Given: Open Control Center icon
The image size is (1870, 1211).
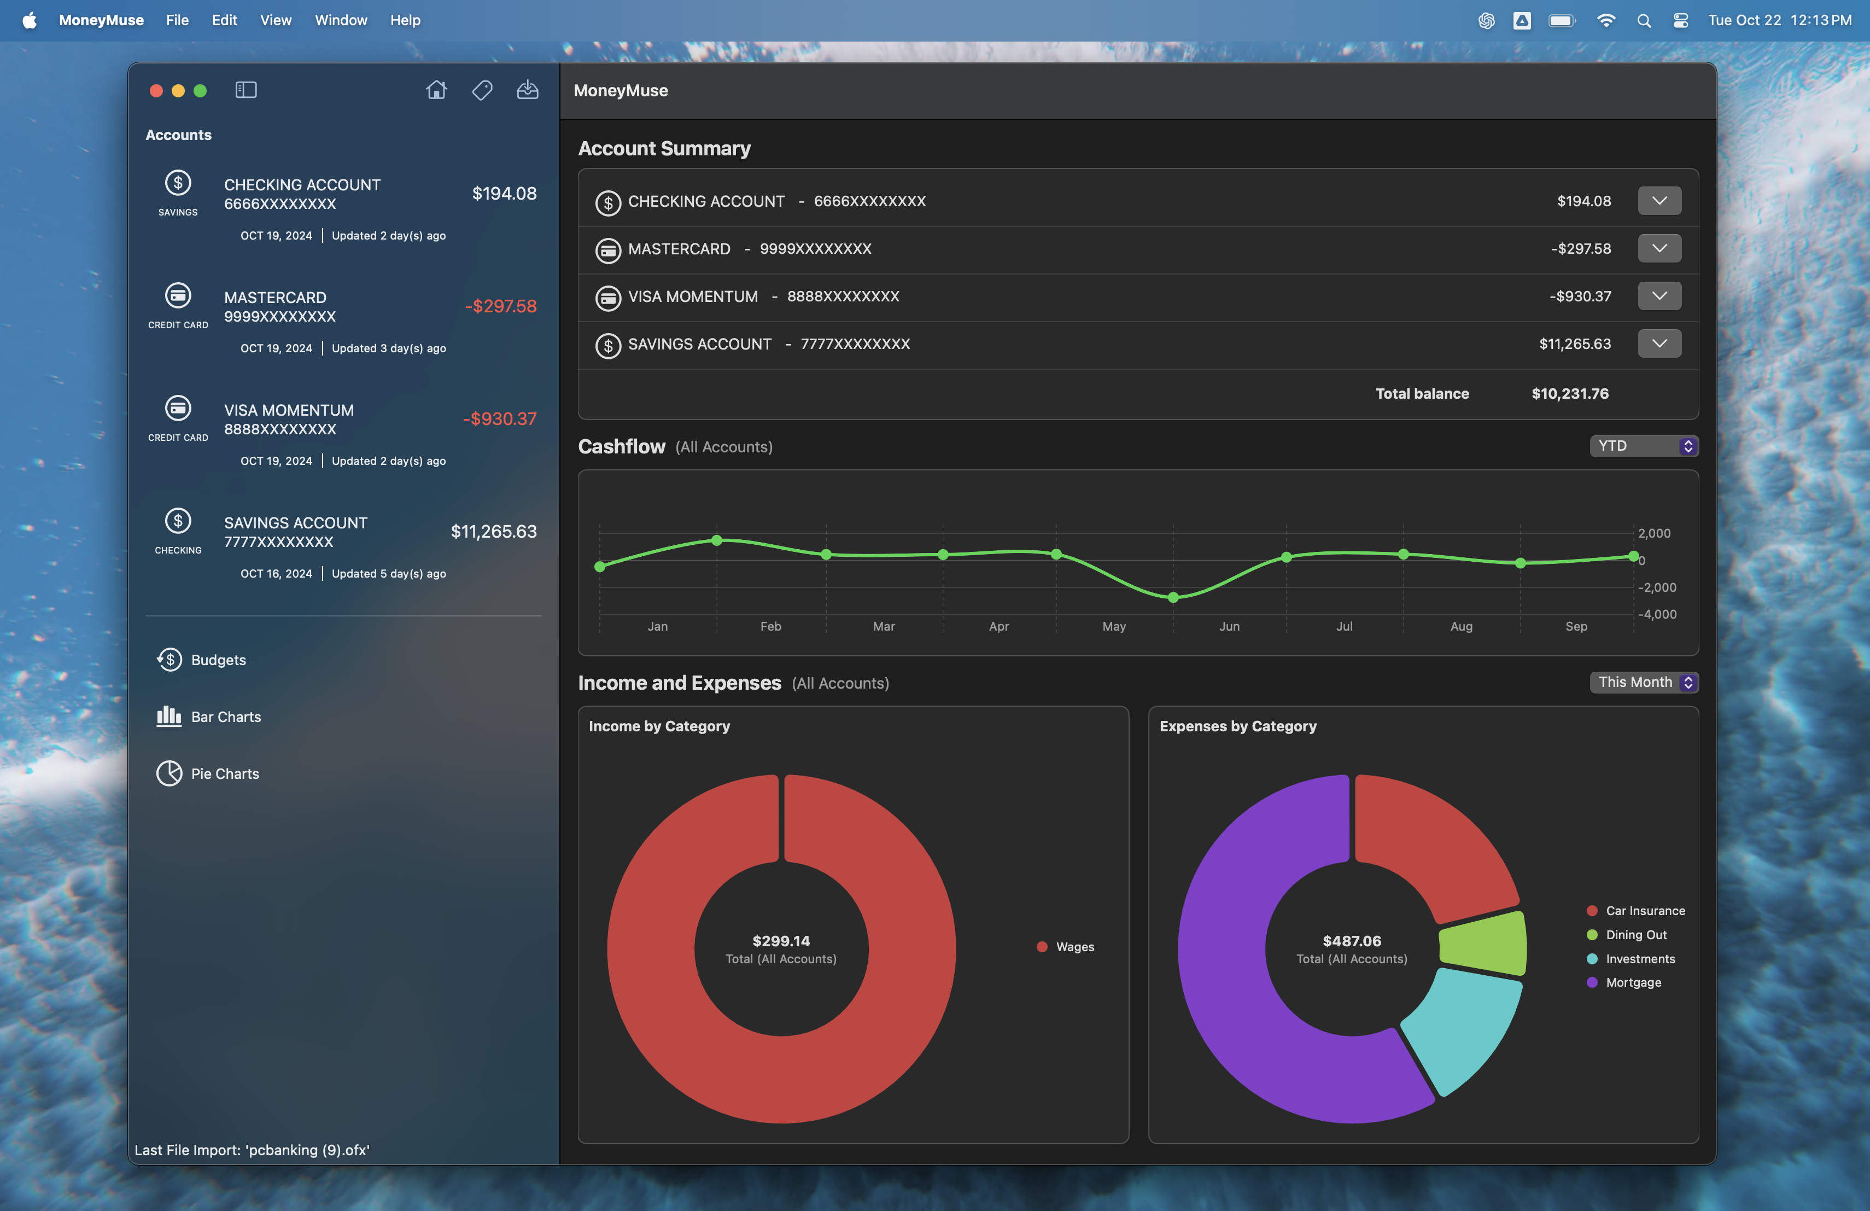Looking at the screenshot, I should (1680, 20).
